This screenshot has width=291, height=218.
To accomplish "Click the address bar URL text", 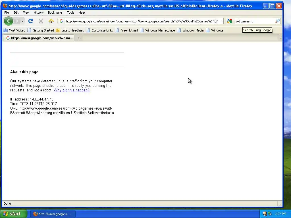I will click(139, 21).
